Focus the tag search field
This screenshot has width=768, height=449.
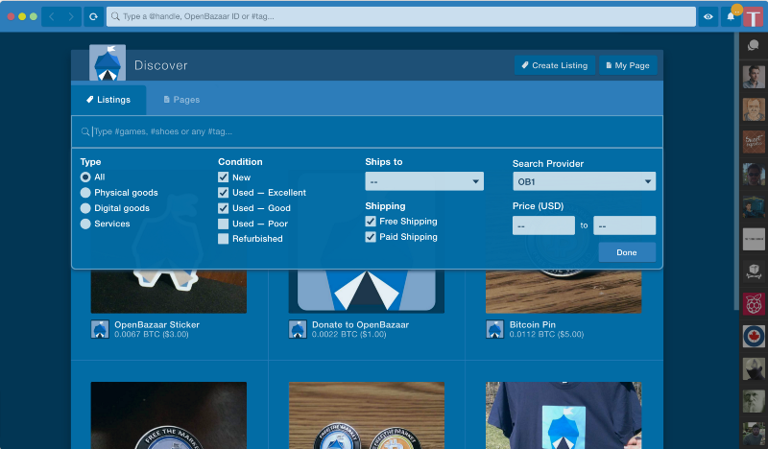point(368,131)
